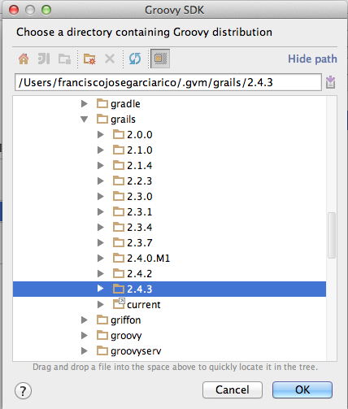Toggle show hidden files and directories
The height and width of the screenshot is (409, 348).
click(x=160, y=59)
